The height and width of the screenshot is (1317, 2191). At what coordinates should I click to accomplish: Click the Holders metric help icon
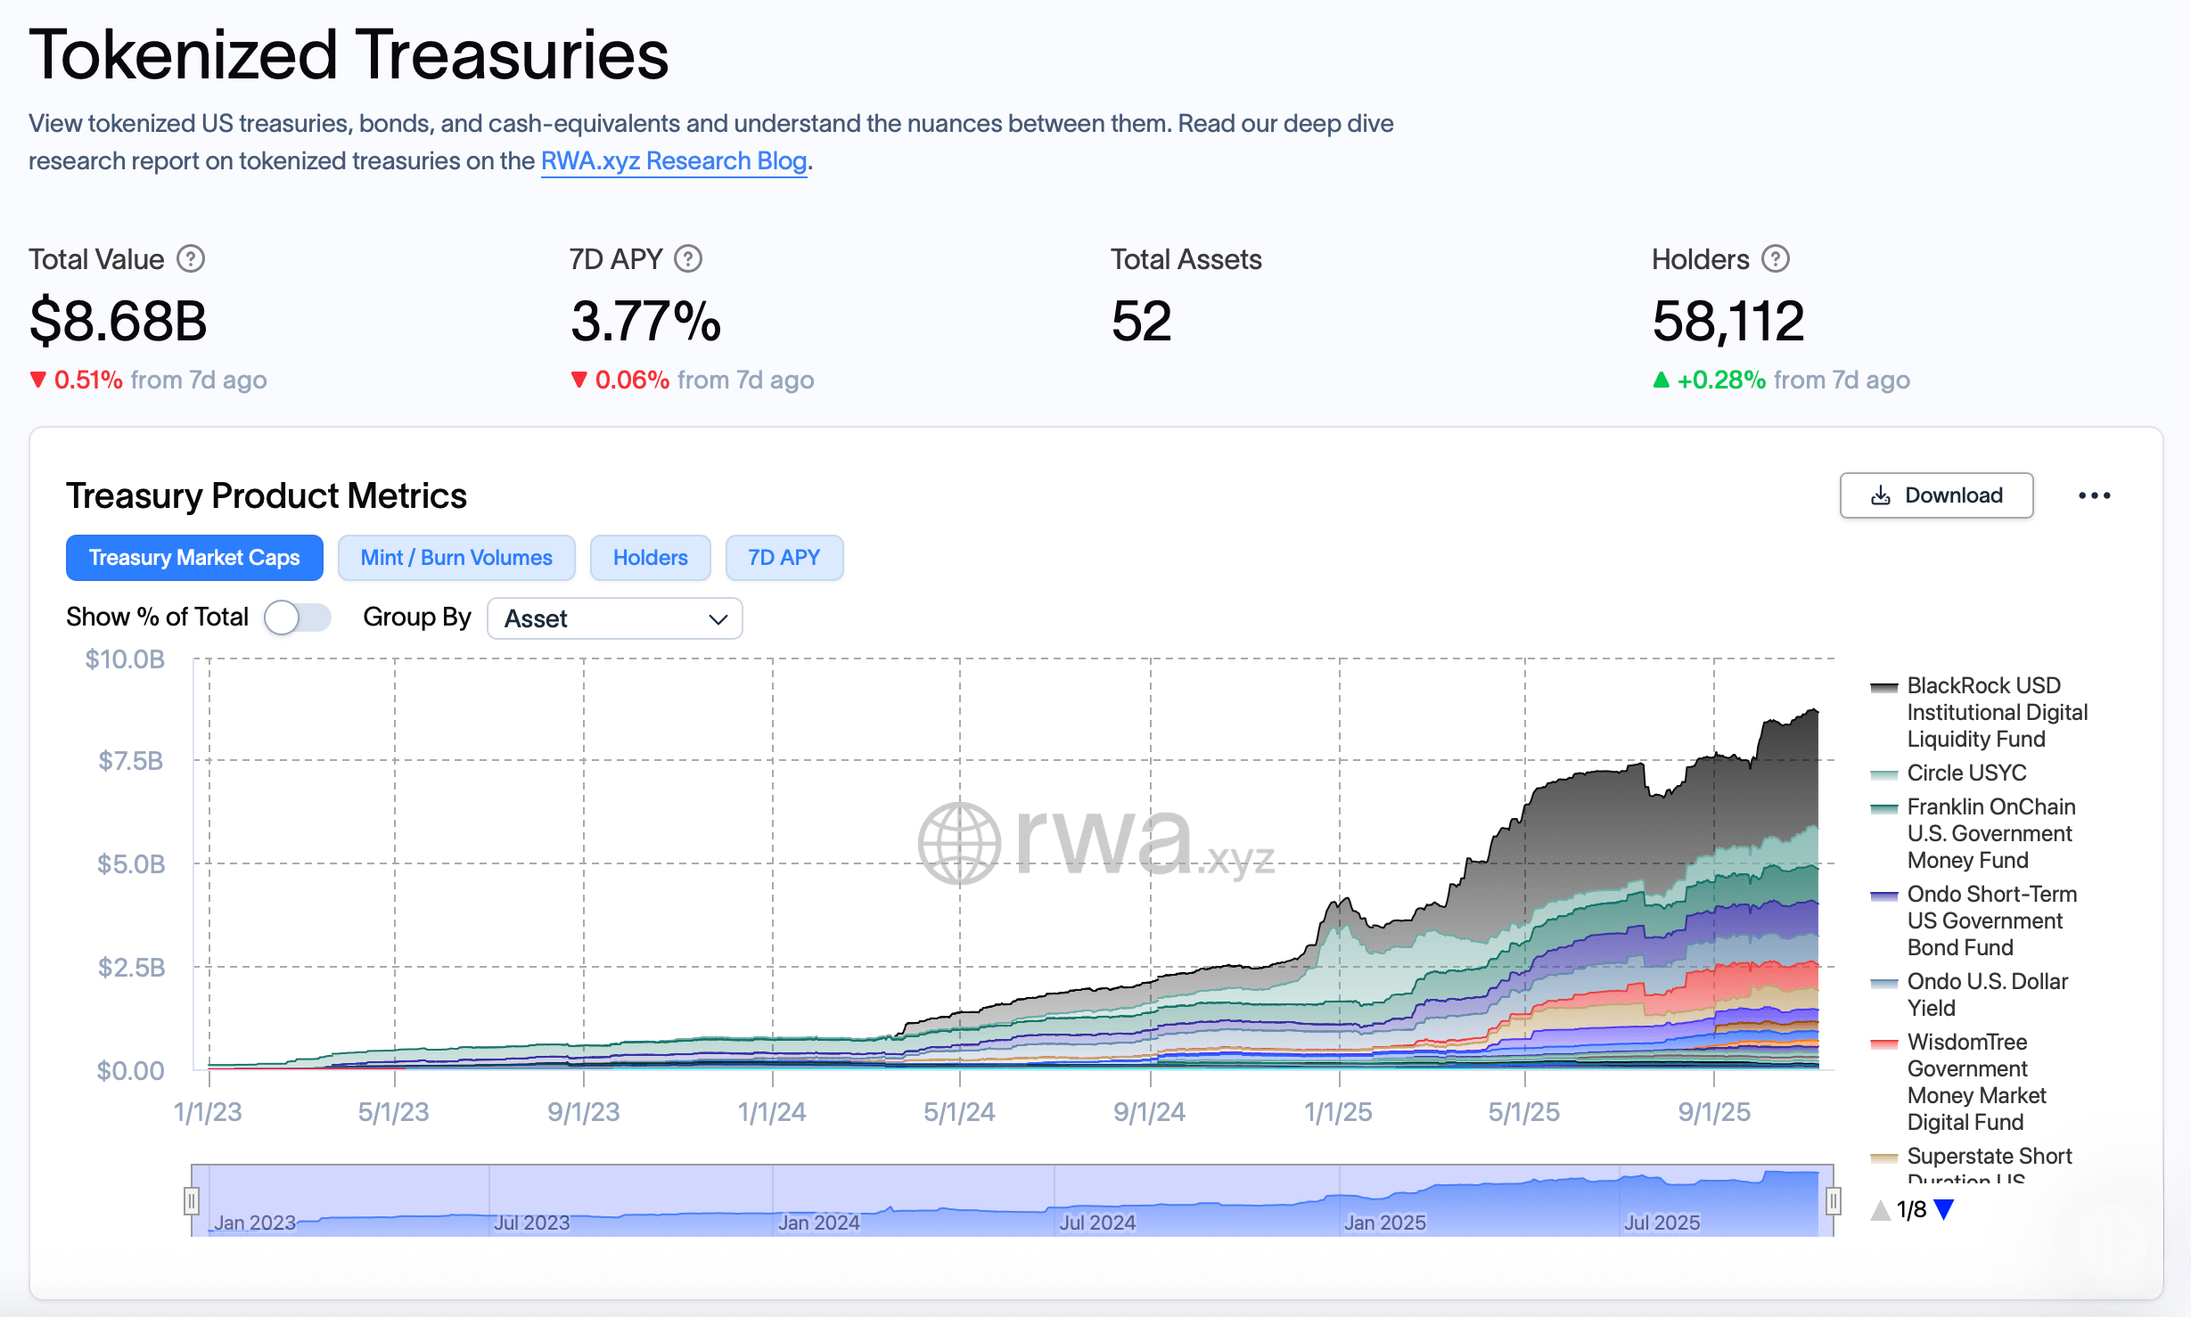(x=1776, y=259)
